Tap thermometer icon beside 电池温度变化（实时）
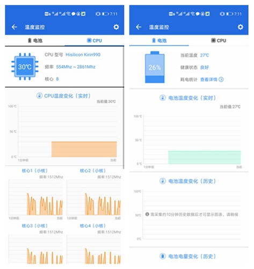 pyautogui.click(x=163, y=98)
